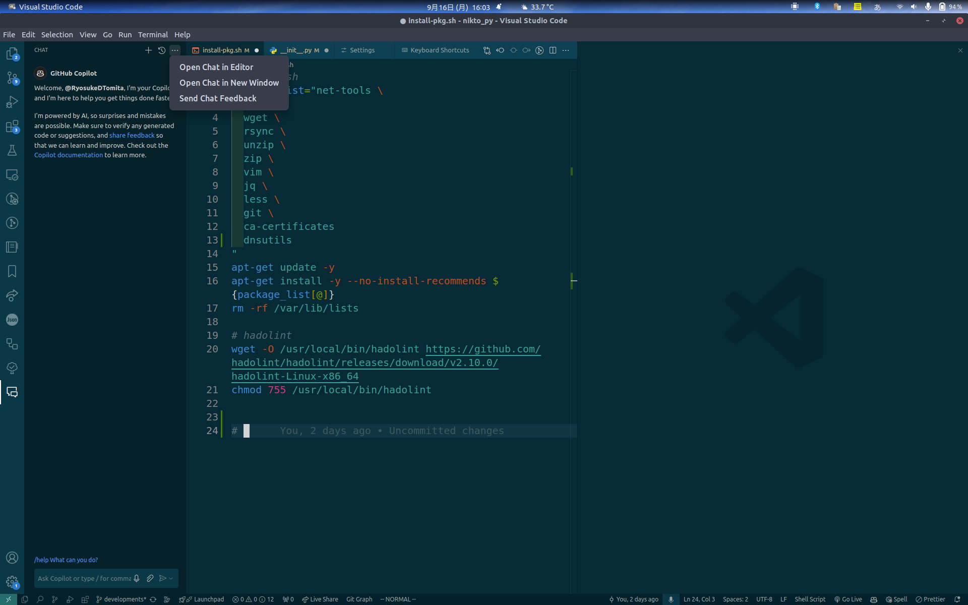
Task: Open the split editor icon
Action: (x=553, y=50)
